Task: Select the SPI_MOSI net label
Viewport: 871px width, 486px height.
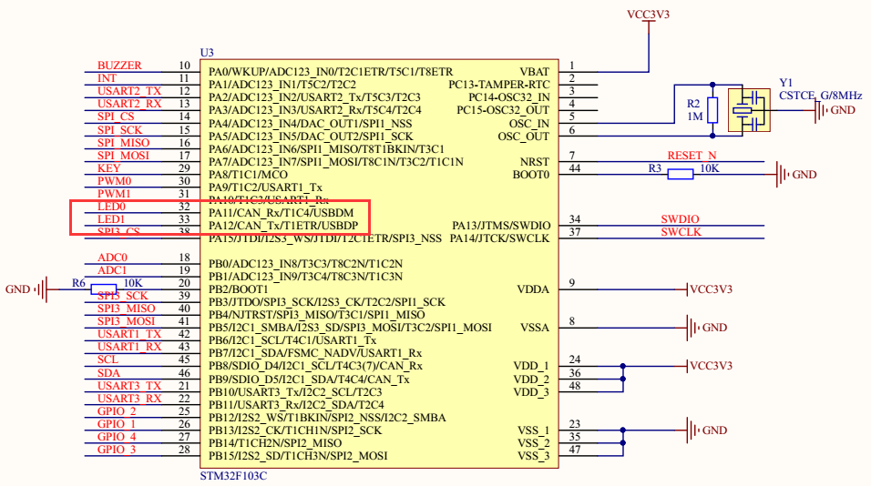Action: tap(123, 156)
